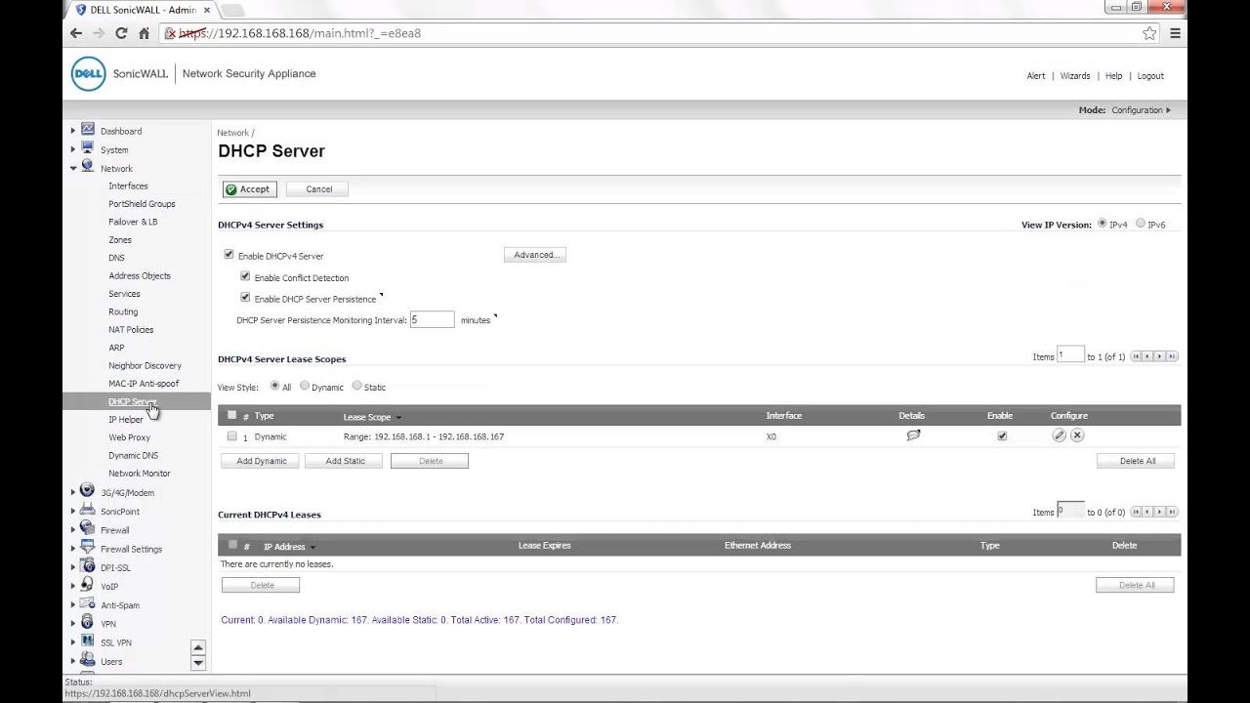Open the Wizards link

[x=1075, y=76]
